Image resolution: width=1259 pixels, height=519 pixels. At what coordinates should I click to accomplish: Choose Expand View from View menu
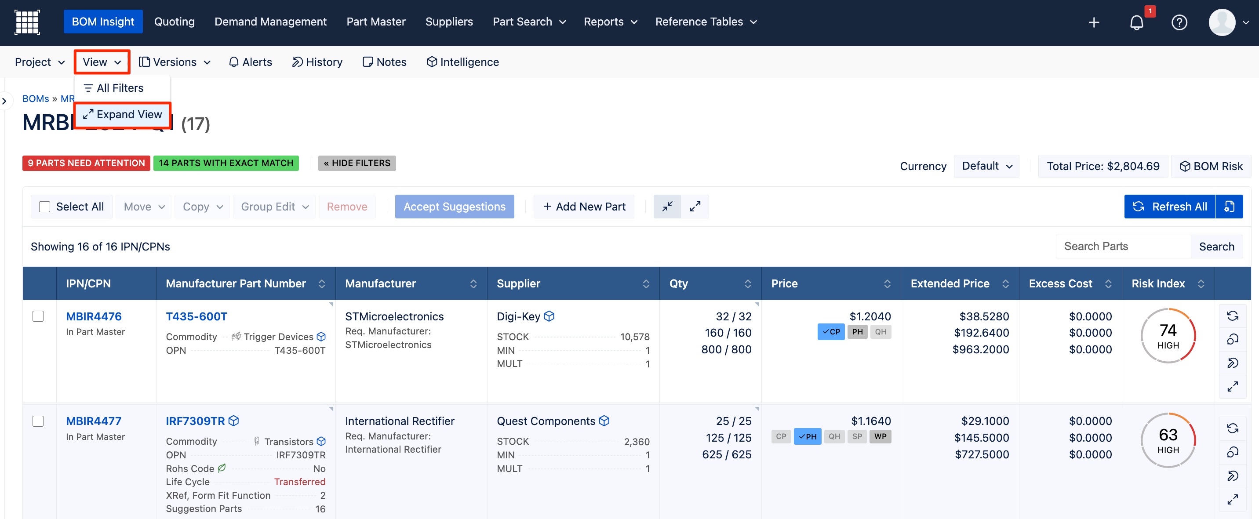click(x=122, y=114)
